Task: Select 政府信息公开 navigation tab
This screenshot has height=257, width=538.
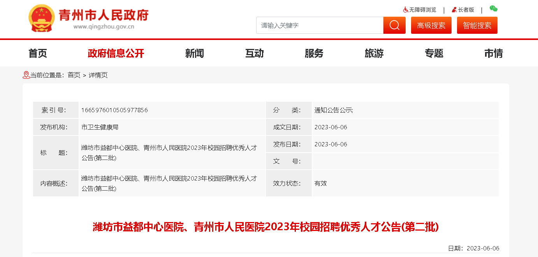Action: [116, 53]
